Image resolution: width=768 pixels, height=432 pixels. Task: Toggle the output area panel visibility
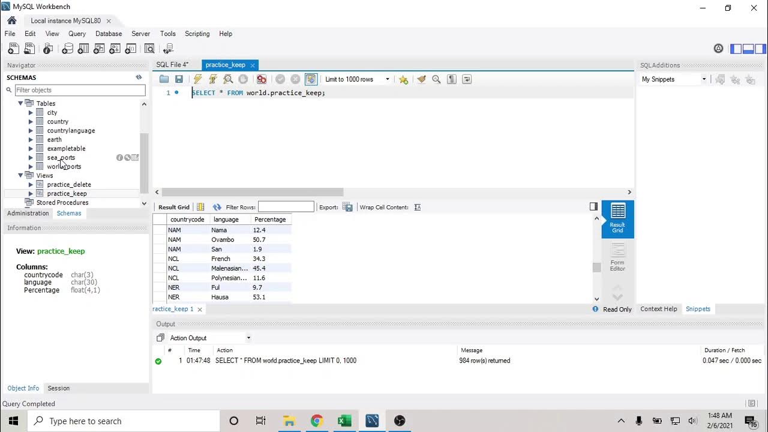click(748, 49)
